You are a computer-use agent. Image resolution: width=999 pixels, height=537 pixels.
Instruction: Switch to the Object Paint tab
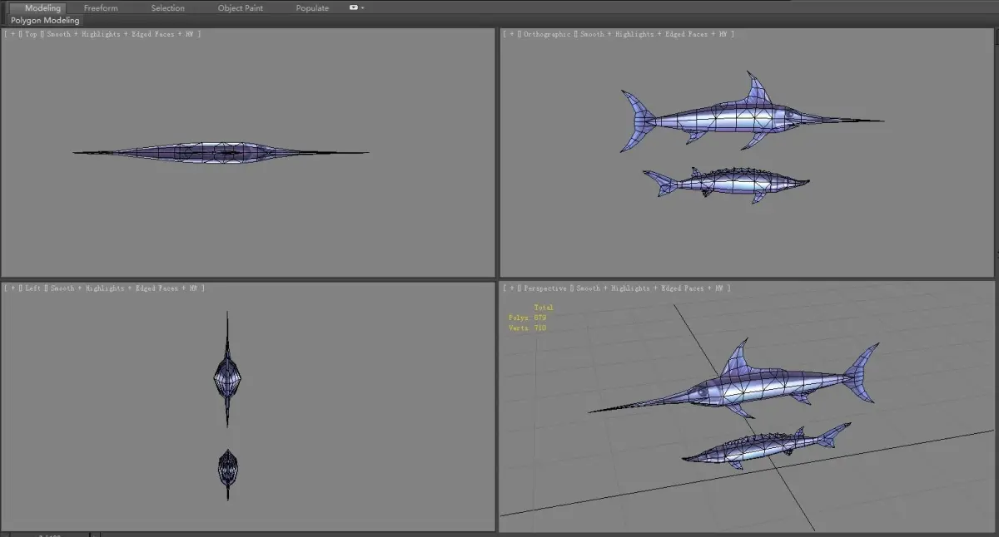point(241,8)
